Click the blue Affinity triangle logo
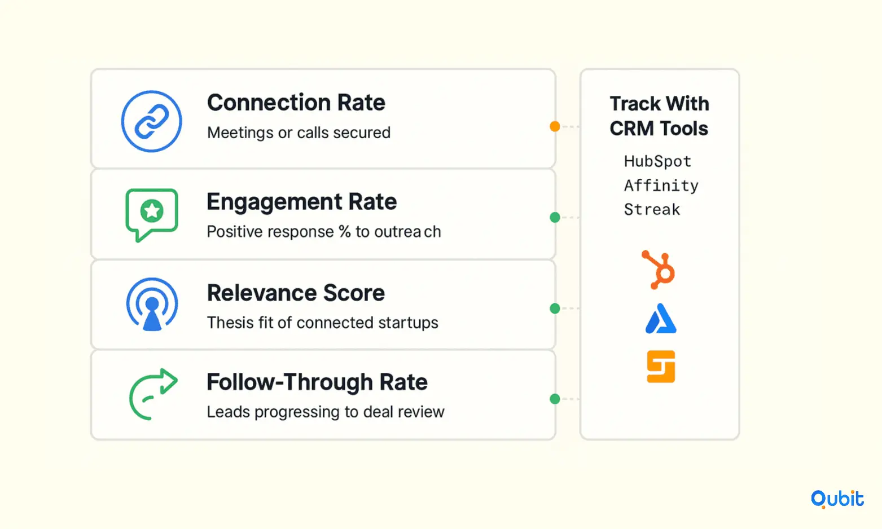 [x=661, y=319]
